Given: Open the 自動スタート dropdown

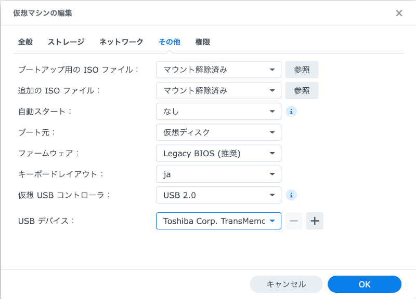Looking at the screenshot, I should [x=218, y=112].
